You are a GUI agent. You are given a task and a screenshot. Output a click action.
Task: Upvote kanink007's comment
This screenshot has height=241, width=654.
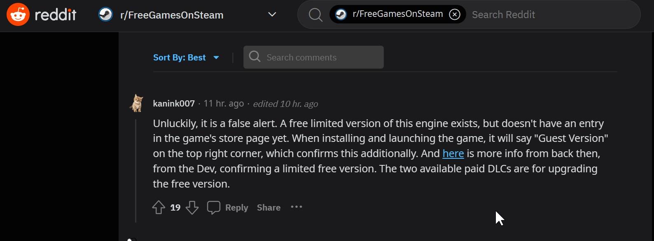point(159,207)
